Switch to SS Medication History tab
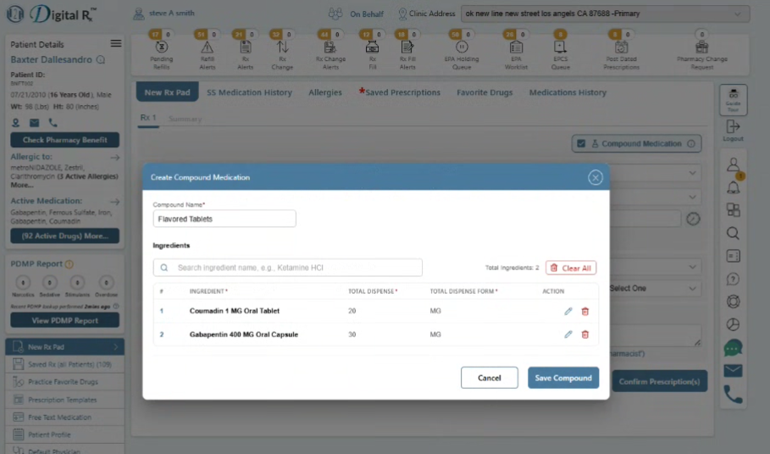Viewport: 770px width, 454px height. (x=249, y=92)
